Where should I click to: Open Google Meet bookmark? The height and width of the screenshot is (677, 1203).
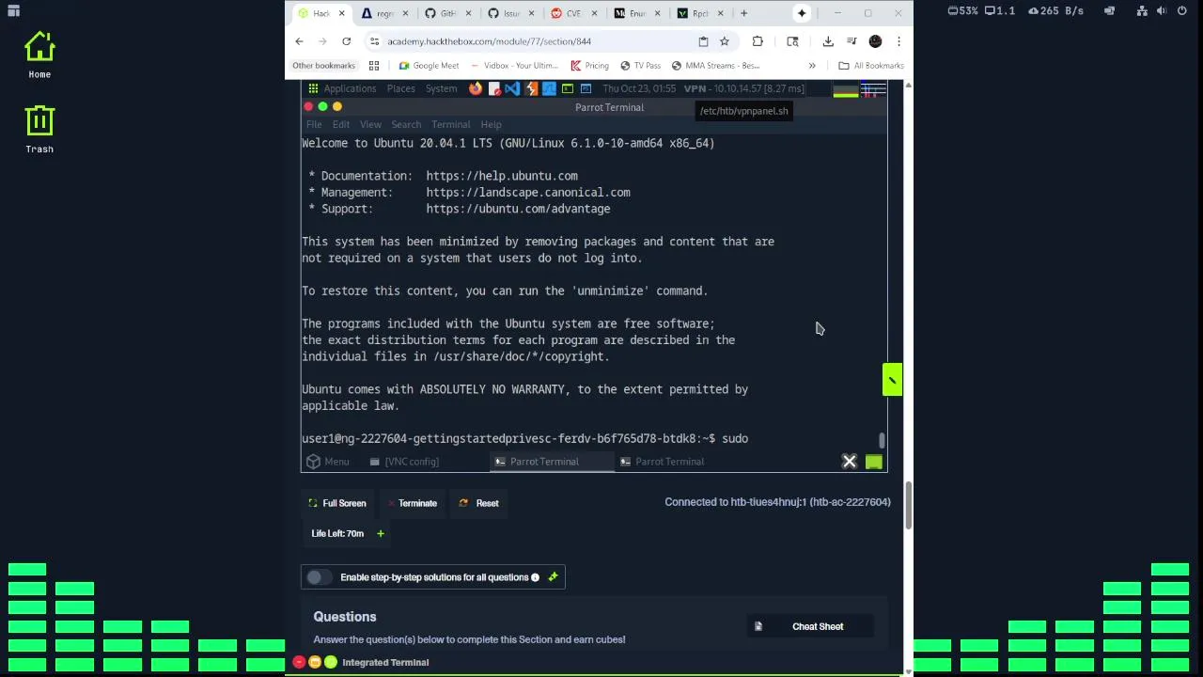pyautogui.click(x=429, y=66)
